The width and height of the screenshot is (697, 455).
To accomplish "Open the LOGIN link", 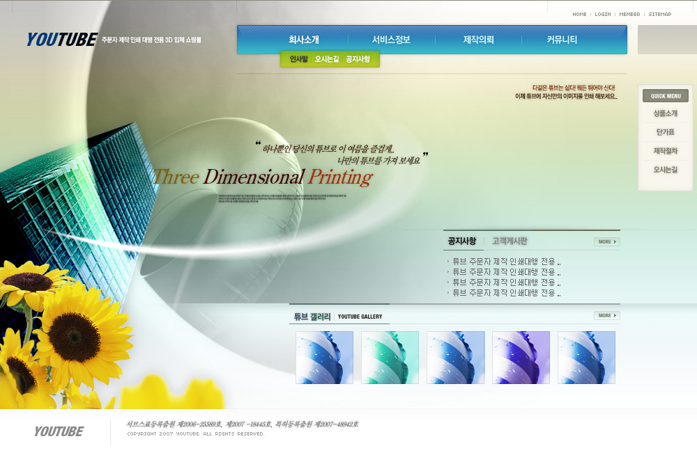I will 602,14.
